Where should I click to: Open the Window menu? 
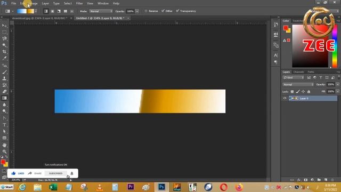[x=103, y=3]
